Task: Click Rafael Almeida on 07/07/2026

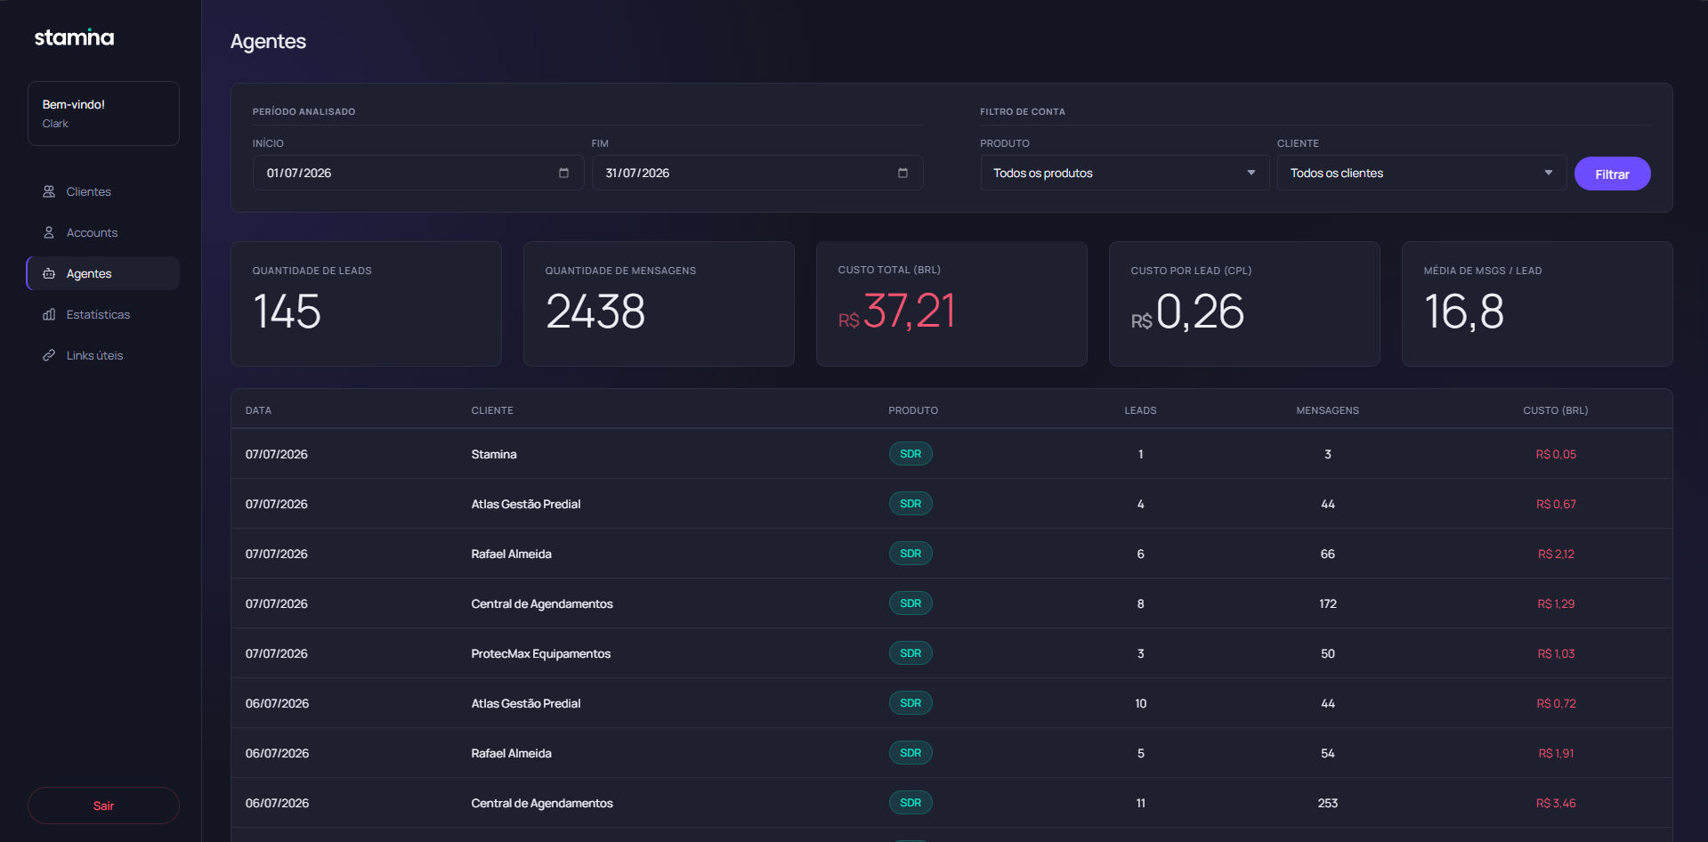Action: [512, 554]
